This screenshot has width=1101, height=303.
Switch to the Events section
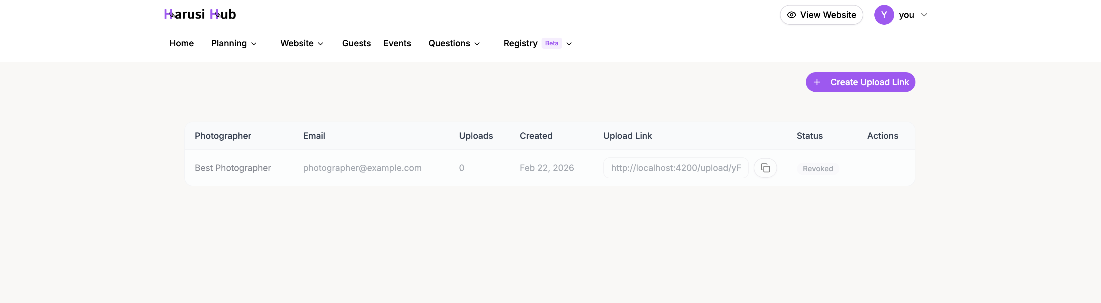pos(397,43)
